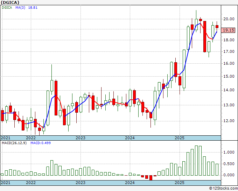Image resolution: width=238 pixels, height=191 pixels.
Task: Click the 14.00 price axis label
Action: (229, 90)
